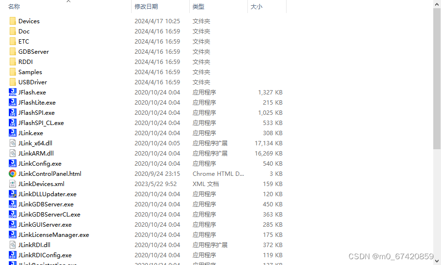Viewport: 441px width, 265px height.
Task: Click the JLinkLicenseManager.exe application icon
Action: pyautogui.click(x=13, y=234)
